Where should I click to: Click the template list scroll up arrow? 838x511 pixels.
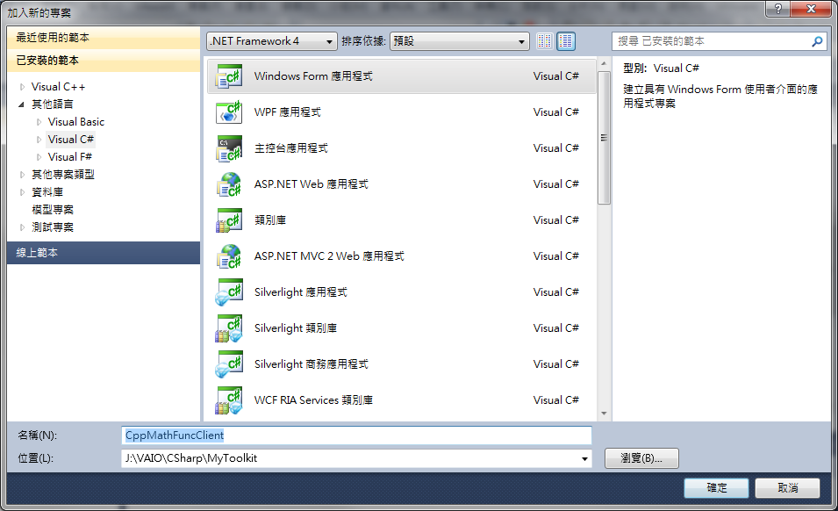(x=604, y=63)
